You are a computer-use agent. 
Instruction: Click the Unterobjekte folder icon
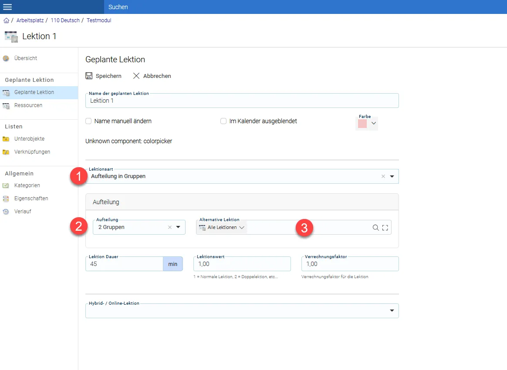click(x=6, y=139)
